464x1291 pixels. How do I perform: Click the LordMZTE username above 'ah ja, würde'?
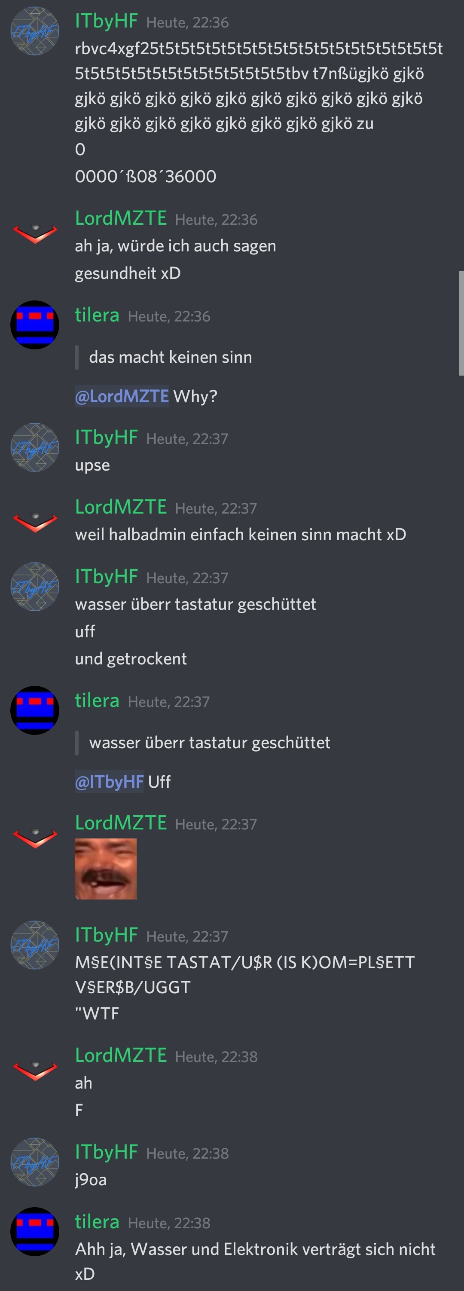coord(121,218)
